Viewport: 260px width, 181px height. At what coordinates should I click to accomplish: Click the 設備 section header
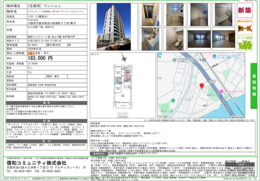coord(46,121)
